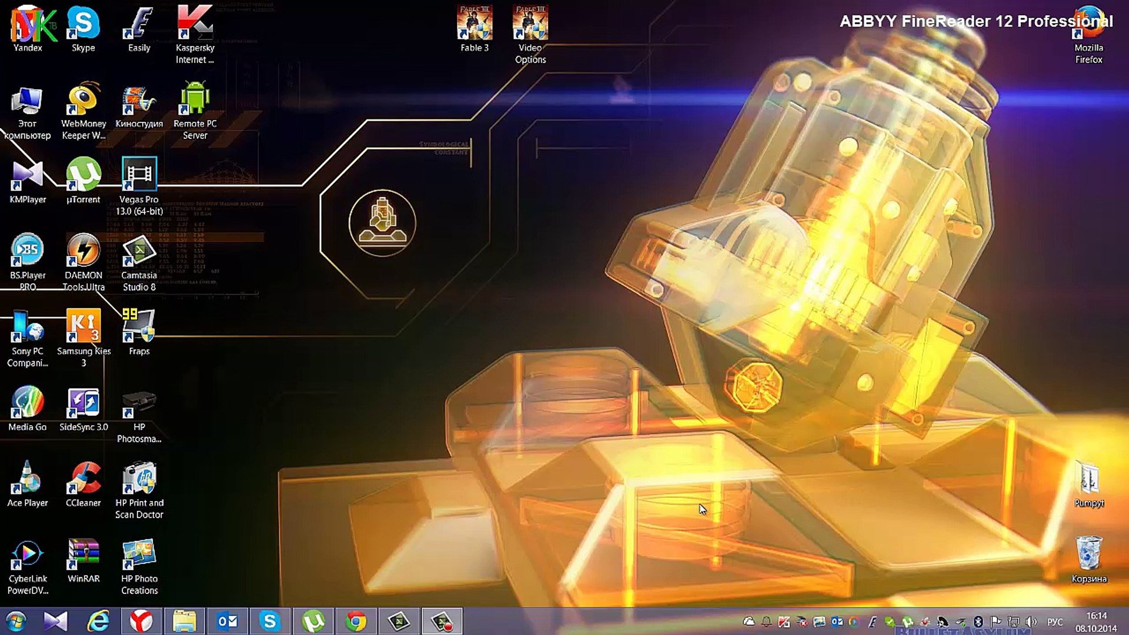The height and width of the screenshot is (635, 1129).
Task: Select the Ace Player icon
Action: coord(28,485)
